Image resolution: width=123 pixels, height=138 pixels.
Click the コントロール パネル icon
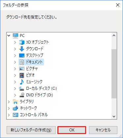point(15,115)
